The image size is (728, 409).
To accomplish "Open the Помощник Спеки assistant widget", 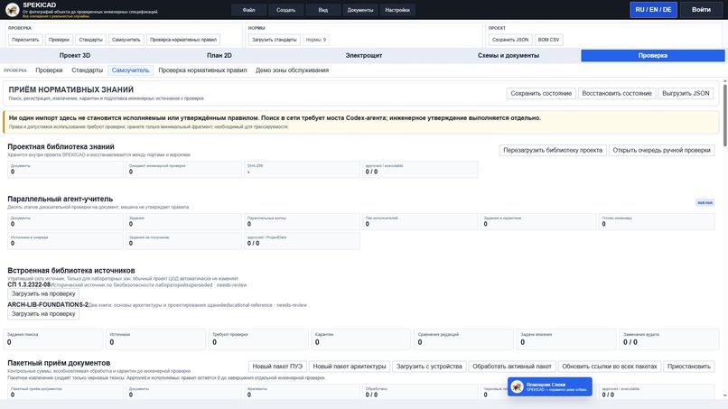I will pyautogui.click(x=550, y=386).
